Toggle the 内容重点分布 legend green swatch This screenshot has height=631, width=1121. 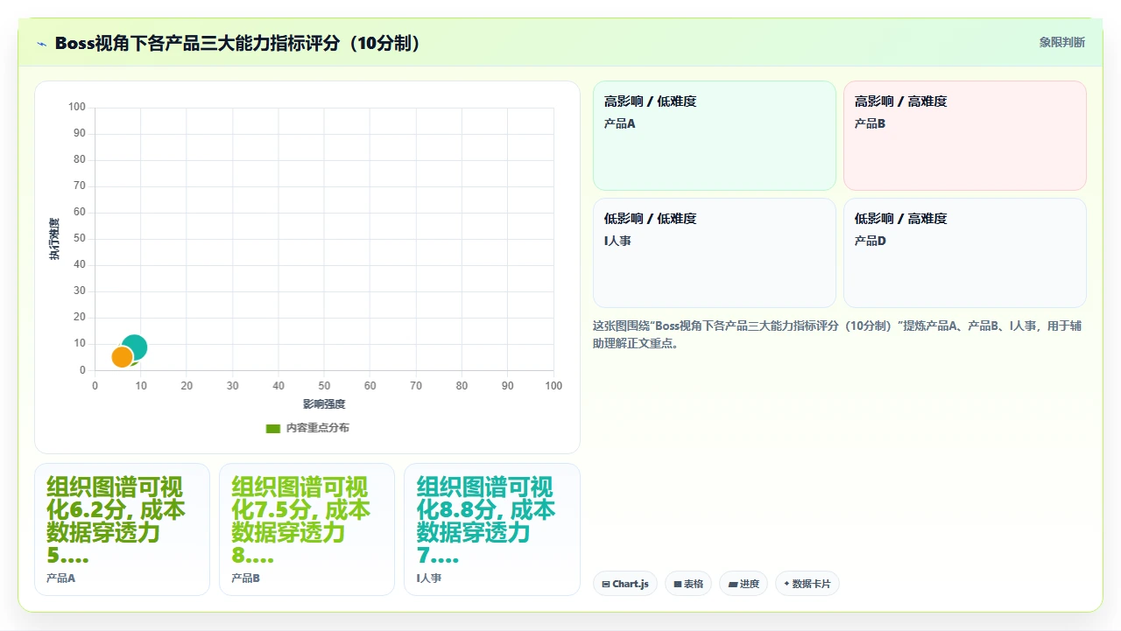[x=272, y=428]
